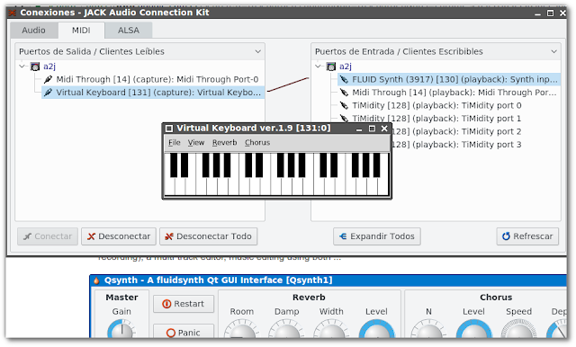
Task: Open File menu in Virtual Keyboard
Action: click(x=174, y=143)
